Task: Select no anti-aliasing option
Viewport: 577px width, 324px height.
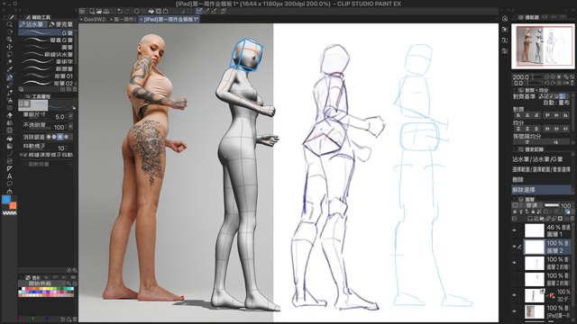Action: pyautogui.click(x=48, y=137)
